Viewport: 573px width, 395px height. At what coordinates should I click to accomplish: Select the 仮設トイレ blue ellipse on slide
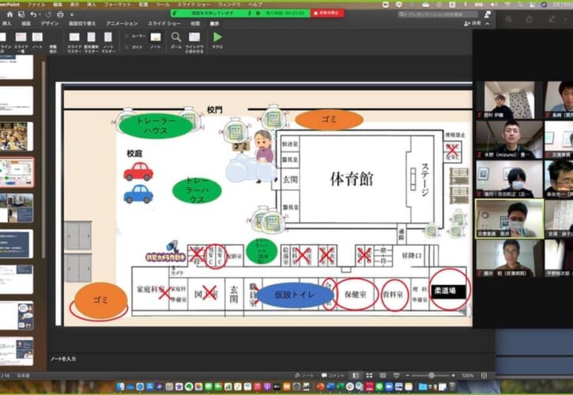tap(295, 295)
